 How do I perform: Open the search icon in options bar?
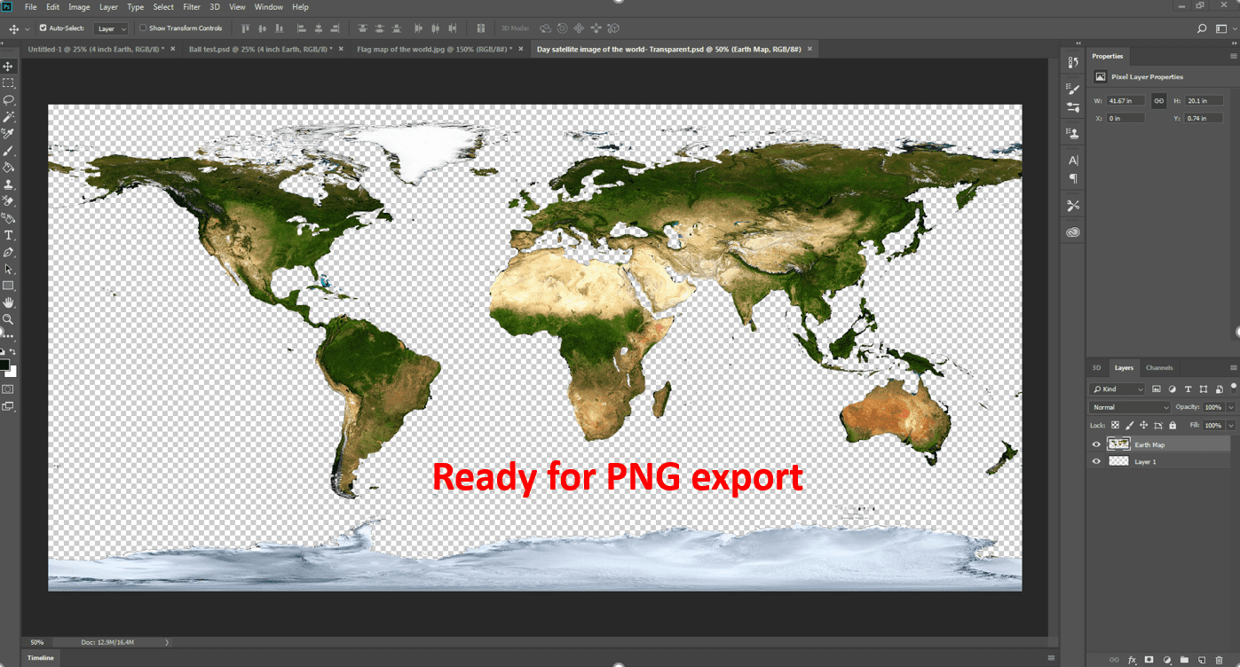(x=1202, y=28)
